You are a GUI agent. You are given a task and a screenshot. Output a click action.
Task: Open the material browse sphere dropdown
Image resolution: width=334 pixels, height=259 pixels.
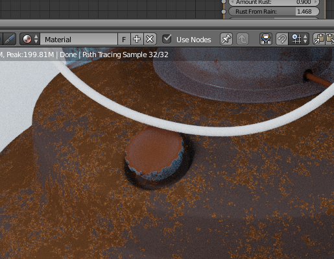point(30,39)
